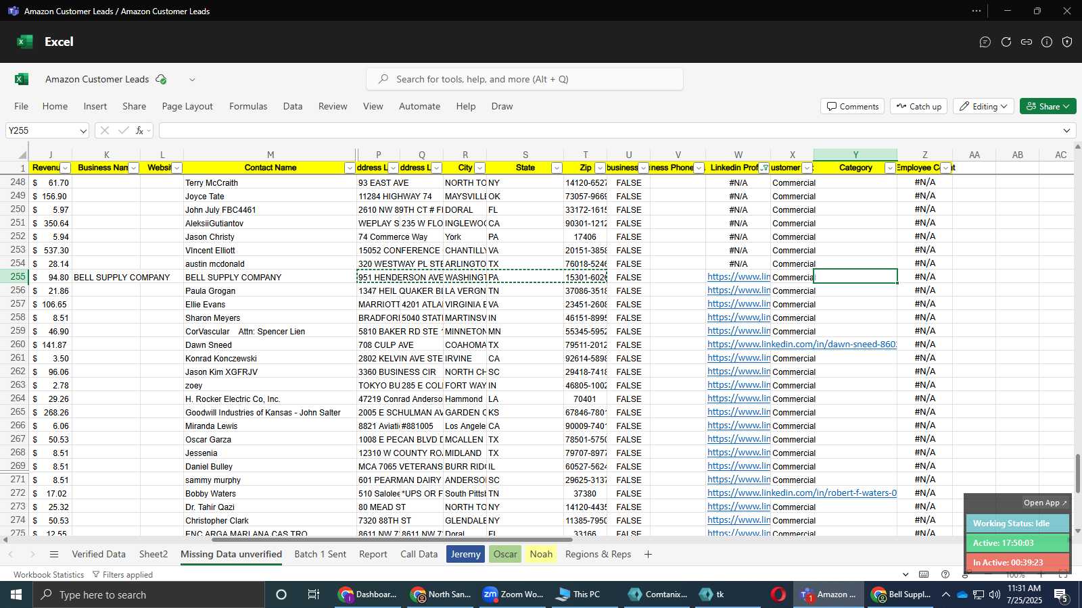Switch to the Jeremy sheet tab
This screenshot has width=1082, height=608.
tap(466, 554)
